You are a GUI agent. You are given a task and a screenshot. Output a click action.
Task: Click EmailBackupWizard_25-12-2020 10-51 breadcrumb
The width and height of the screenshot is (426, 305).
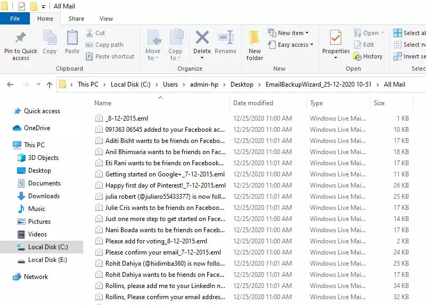point(318,84)
